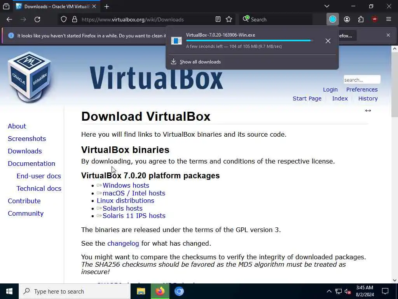The image size is (398, 299).
Task: Open Technical docs in the sidebar
Action: point(39,188)
